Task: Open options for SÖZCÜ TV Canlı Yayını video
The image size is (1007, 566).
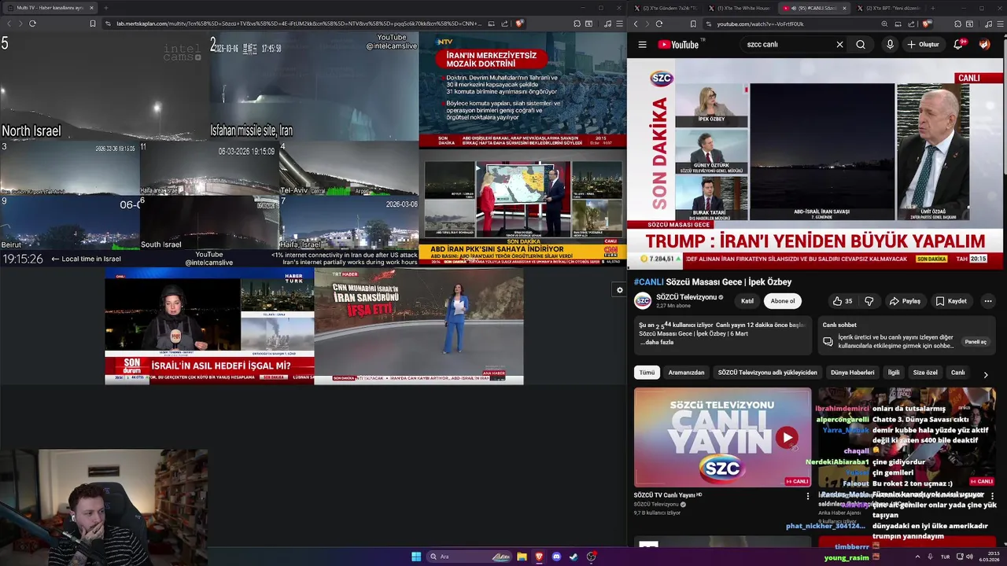Action: [807, 496]
